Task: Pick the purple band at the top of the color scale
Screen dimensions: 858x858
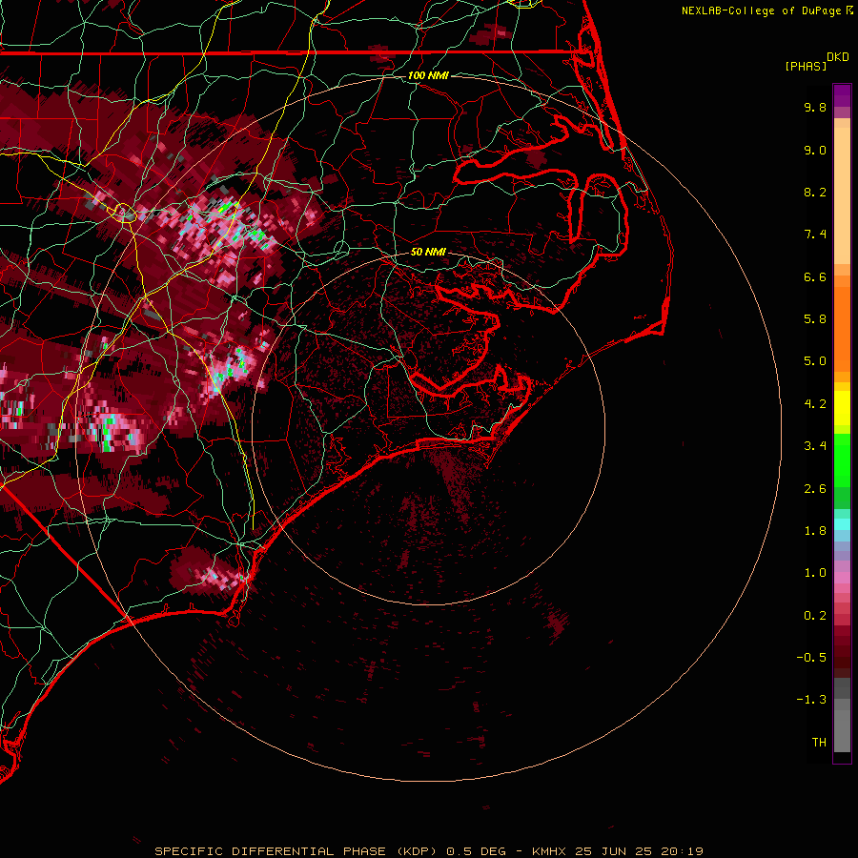Action: [842, 95]
